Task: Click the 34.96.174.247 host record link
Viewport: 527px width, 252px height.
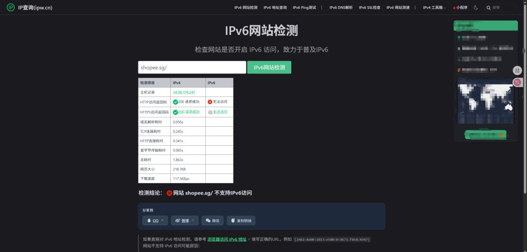Action: [184, 92]
